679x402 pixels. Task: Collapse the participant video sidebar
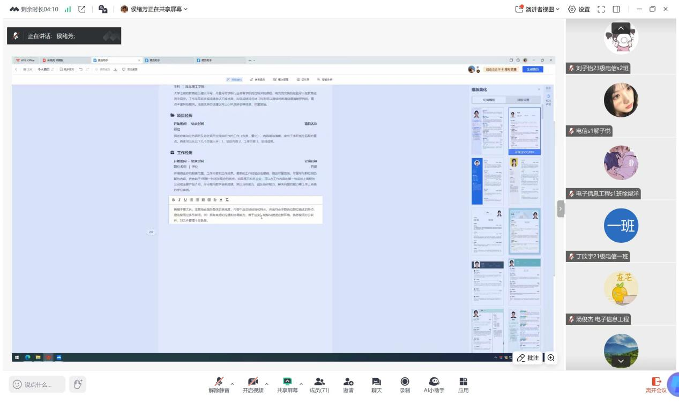pos(561,209)
